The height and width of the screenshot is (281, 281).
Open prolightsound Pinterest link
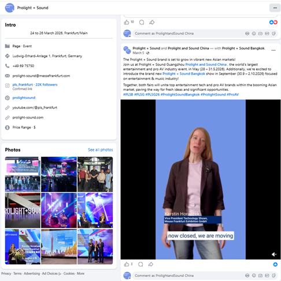point(24,98)
